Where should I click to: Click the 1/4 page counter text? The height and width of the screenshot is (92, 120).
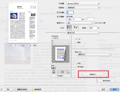(23, 46)
